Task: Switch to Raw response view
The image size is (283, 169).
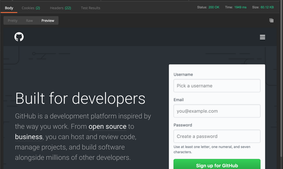Action: pyautogui.click(x=29, y=20)
